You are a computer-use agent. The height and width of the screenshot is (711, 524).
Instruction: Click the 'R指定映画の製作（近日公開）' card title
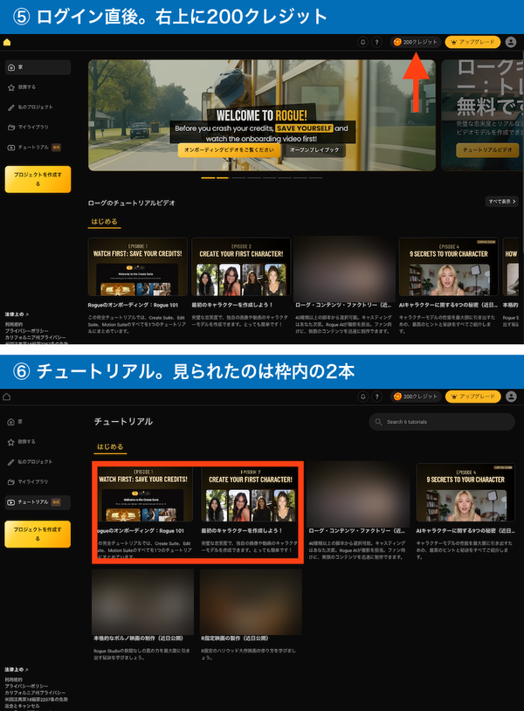(x=234, y=639)
